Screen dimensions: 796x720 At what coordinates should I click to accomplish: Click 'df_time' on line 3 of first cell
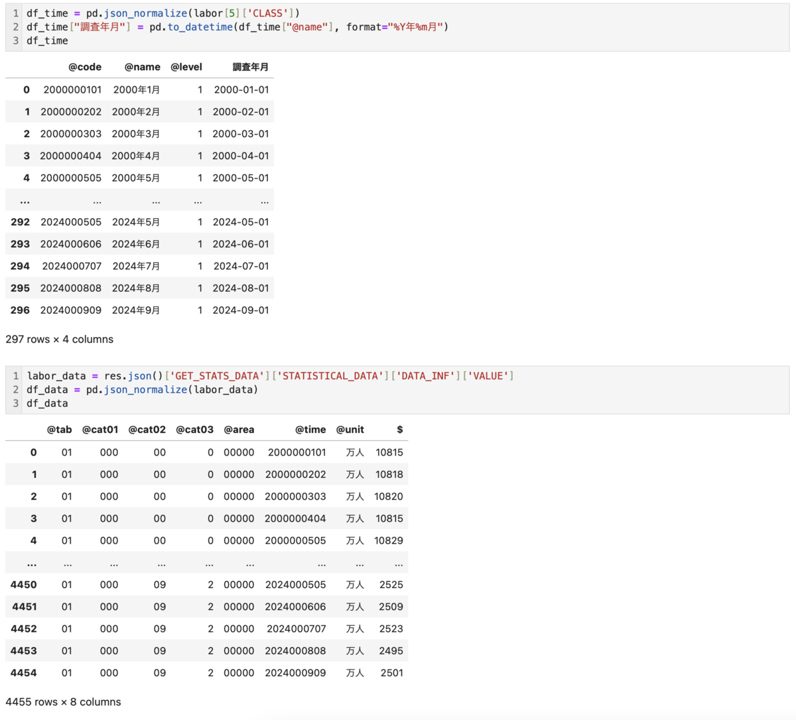[47, 40]
